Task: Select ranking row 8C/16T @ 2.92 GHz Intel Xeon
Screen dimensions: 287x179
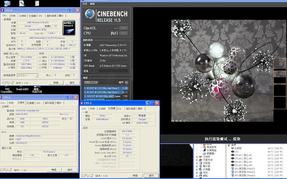Action: tap(106, 92)
